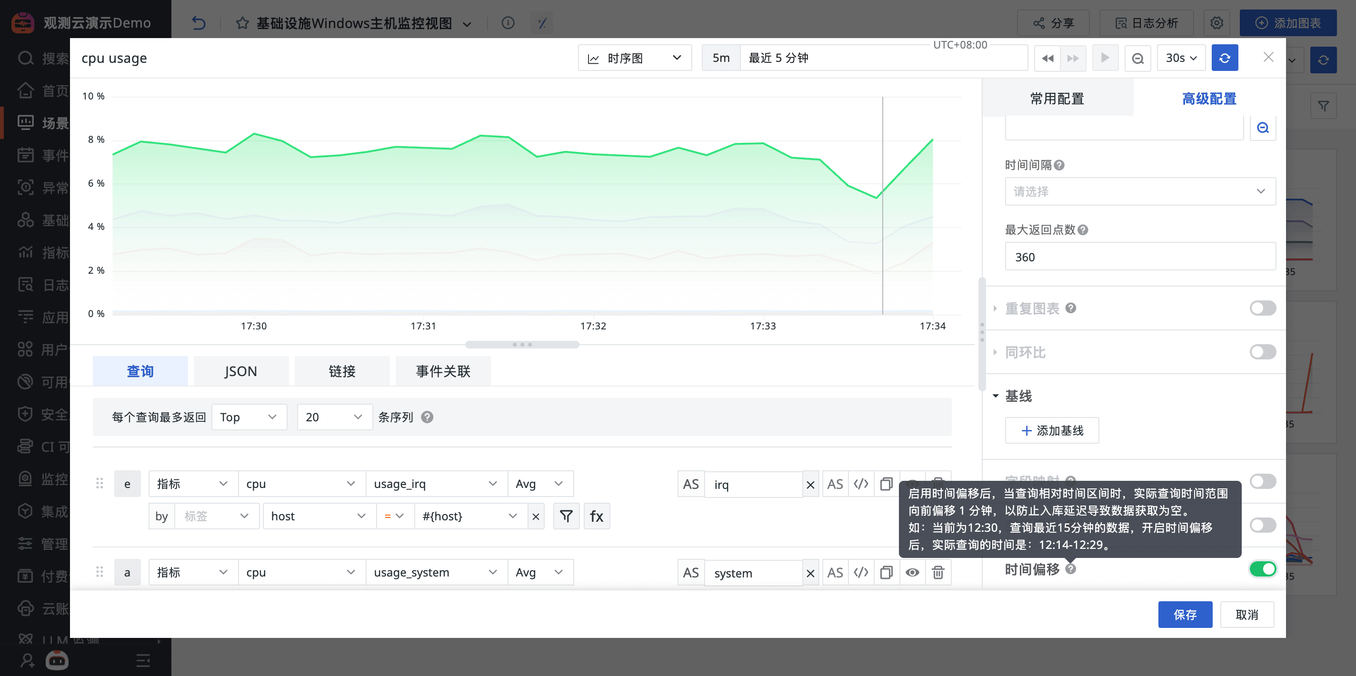Image resolution: width=1356 pixels, height=676 pixels.
Task: Click the 添加基线 button
Action: coord(1052,431)
